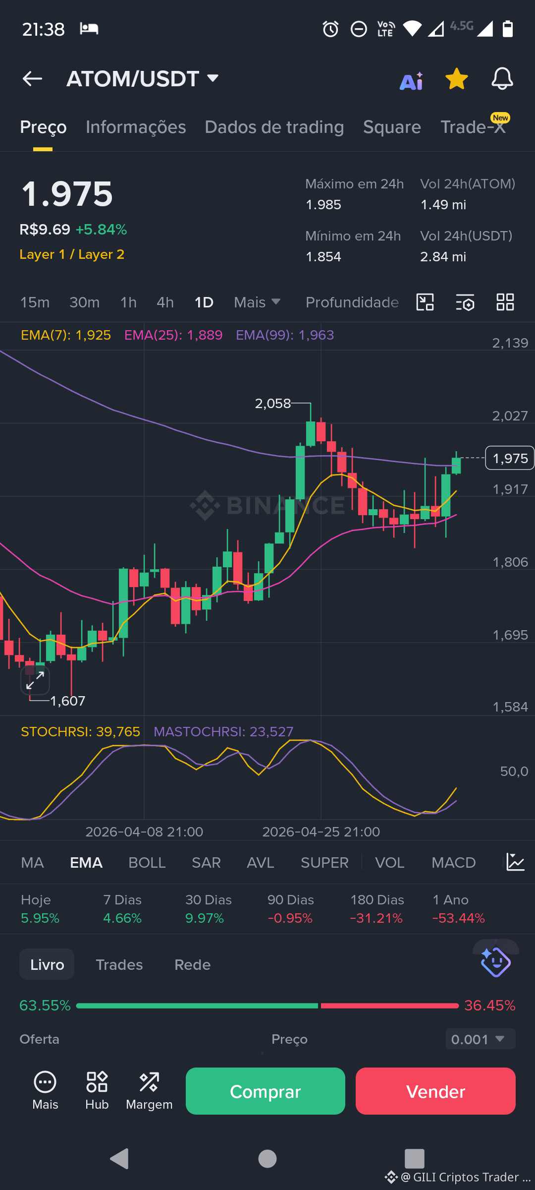This screenshot has height=1190, width=535.
Task: Open the Dados de trading tab
Action: pyautogui.click(x=274, y=127)
